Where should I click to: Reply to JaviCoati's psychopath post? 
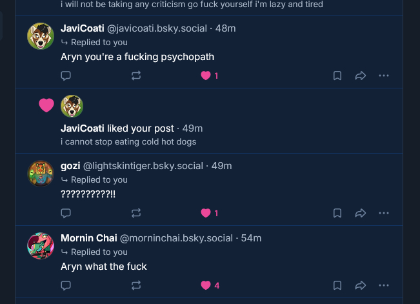point(66,76)
